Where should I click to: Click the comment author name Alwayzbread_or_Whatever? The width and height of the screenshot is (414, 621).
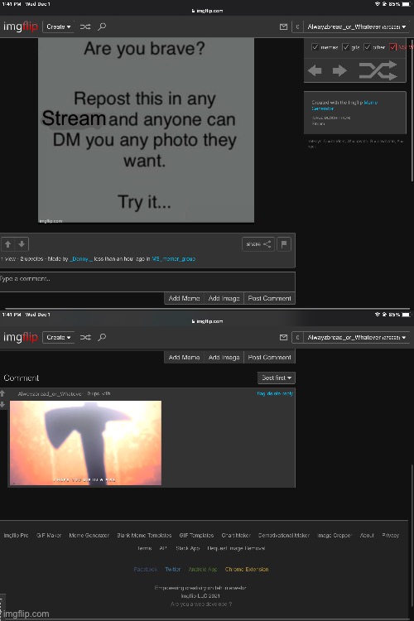tap(50, 393)
